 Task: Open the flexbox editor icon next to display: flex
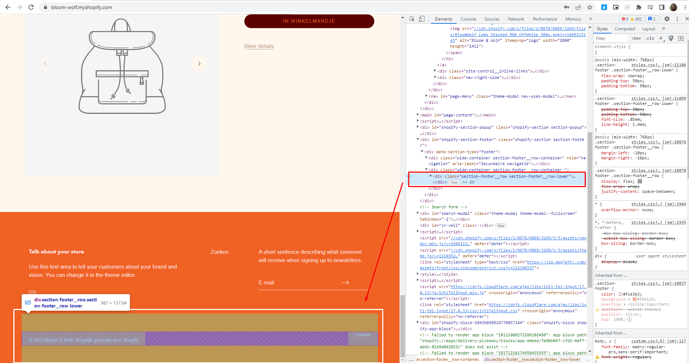click(x=640, y=181)
